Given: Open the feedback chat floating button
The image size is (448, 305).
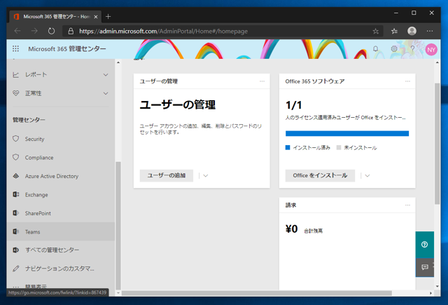Looking at the screenshot, I should point(425,267).
